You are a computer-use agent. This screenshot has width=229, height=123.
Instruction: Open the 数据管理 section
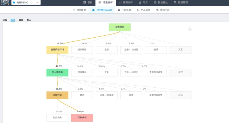(183, 3)
